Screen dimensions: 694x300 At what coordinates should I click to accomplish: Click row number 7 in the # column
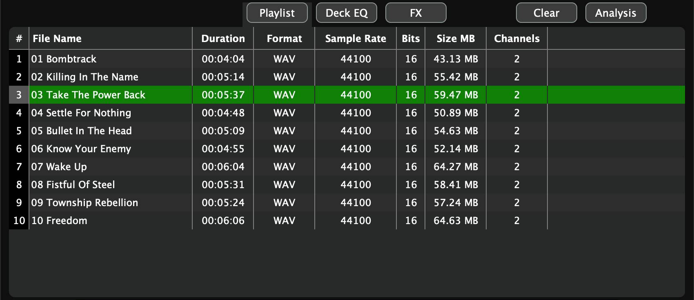19,167
